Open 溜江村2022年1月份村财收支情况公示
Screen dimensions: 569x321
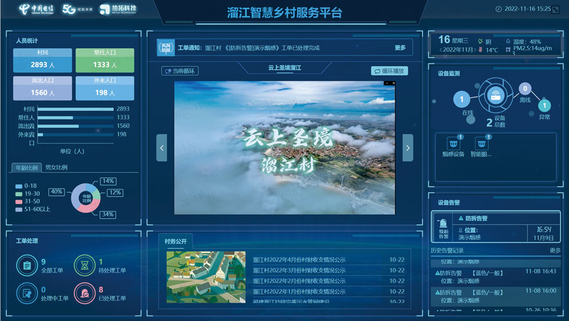[329, 291]
